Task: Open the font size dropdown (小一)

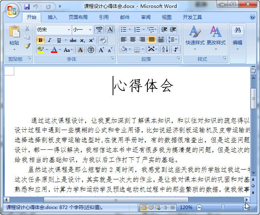Action: click(90, 30)
